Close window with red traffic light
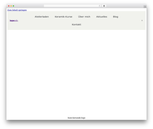Screen dimensions: 153x129 point(9,6)
